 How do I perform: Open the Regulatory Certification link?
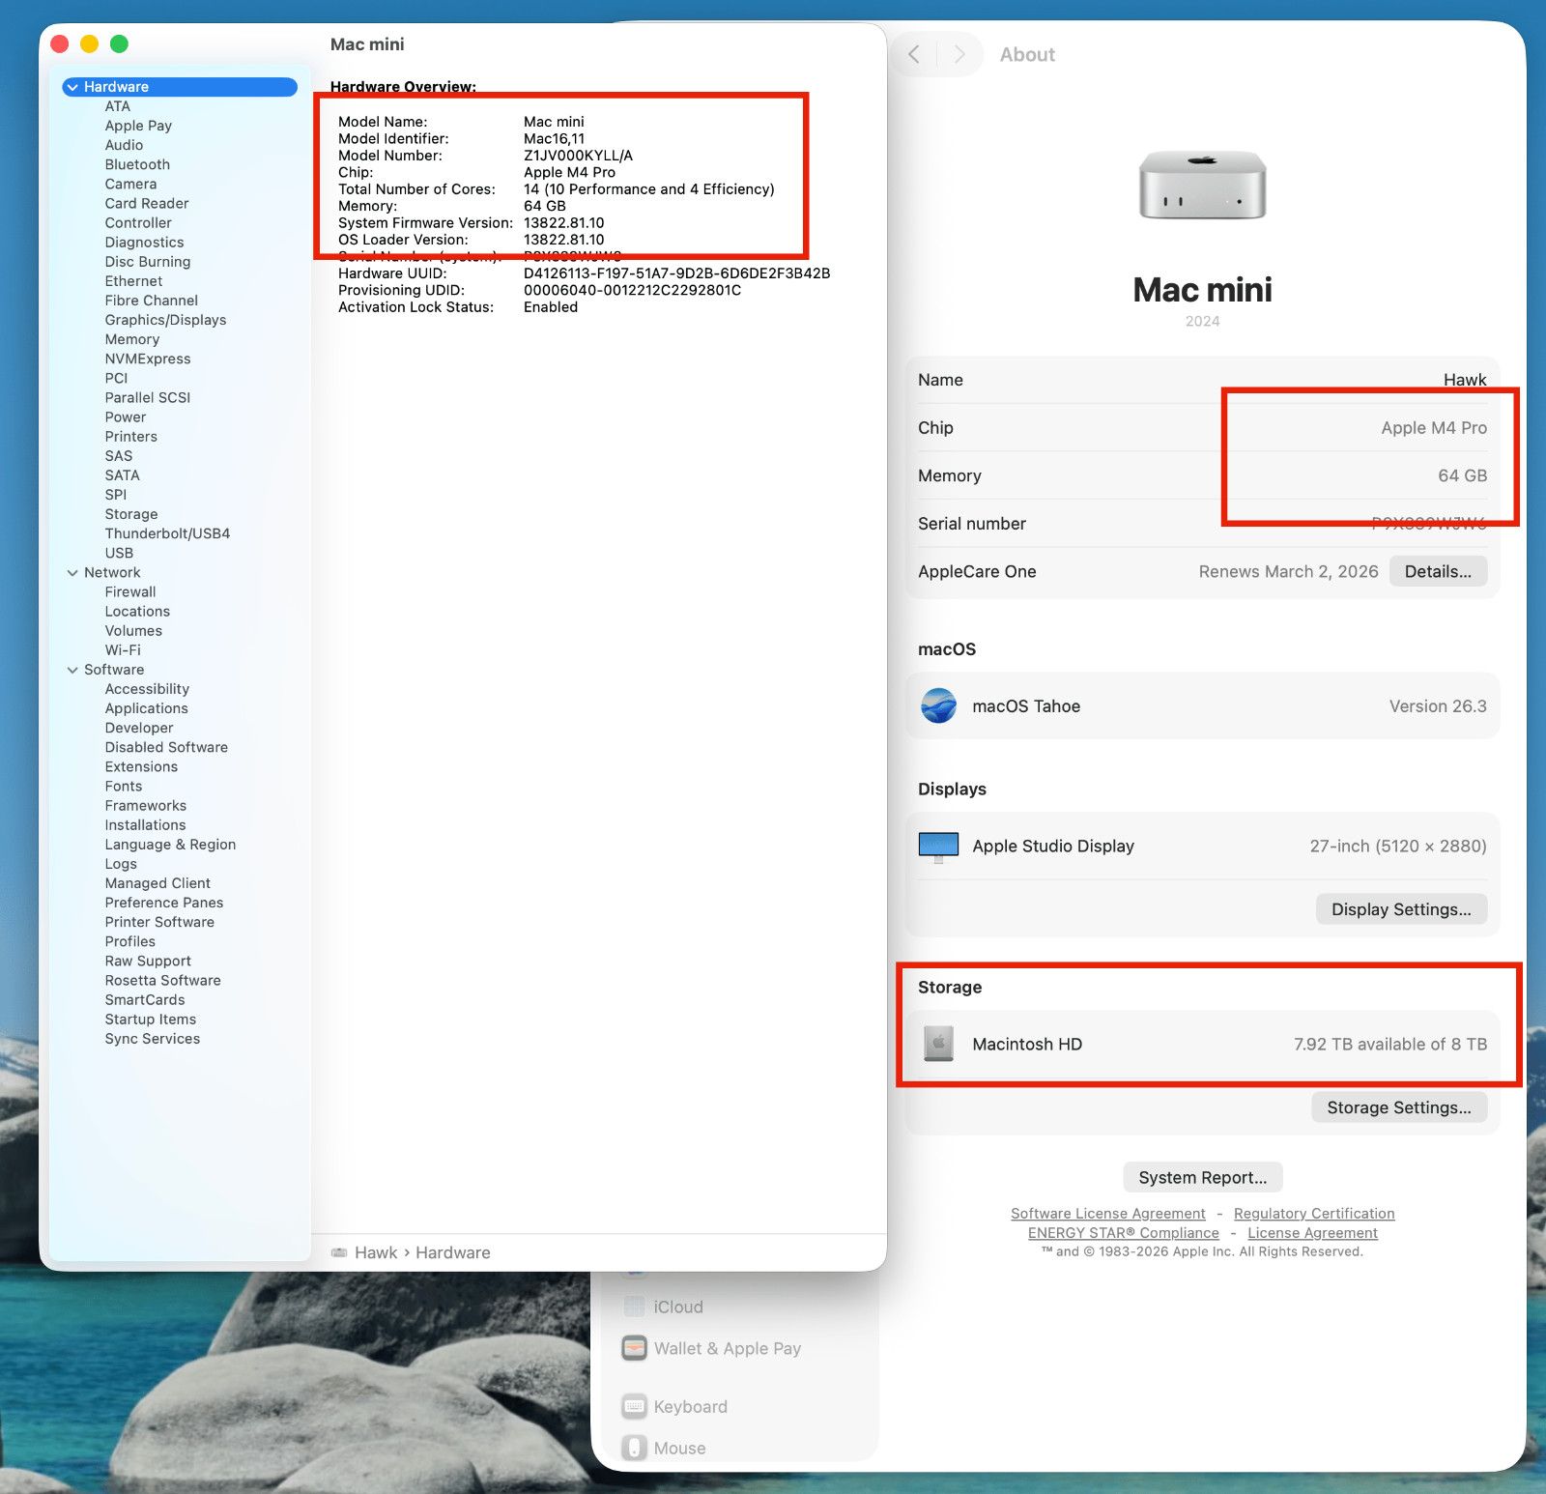1314,1214
